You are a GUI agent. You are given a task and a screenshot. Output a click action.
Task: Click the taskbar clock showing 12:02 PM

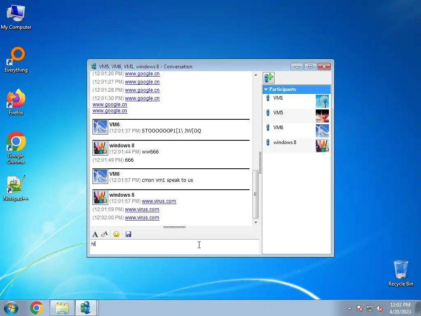[x=400, y=308]
